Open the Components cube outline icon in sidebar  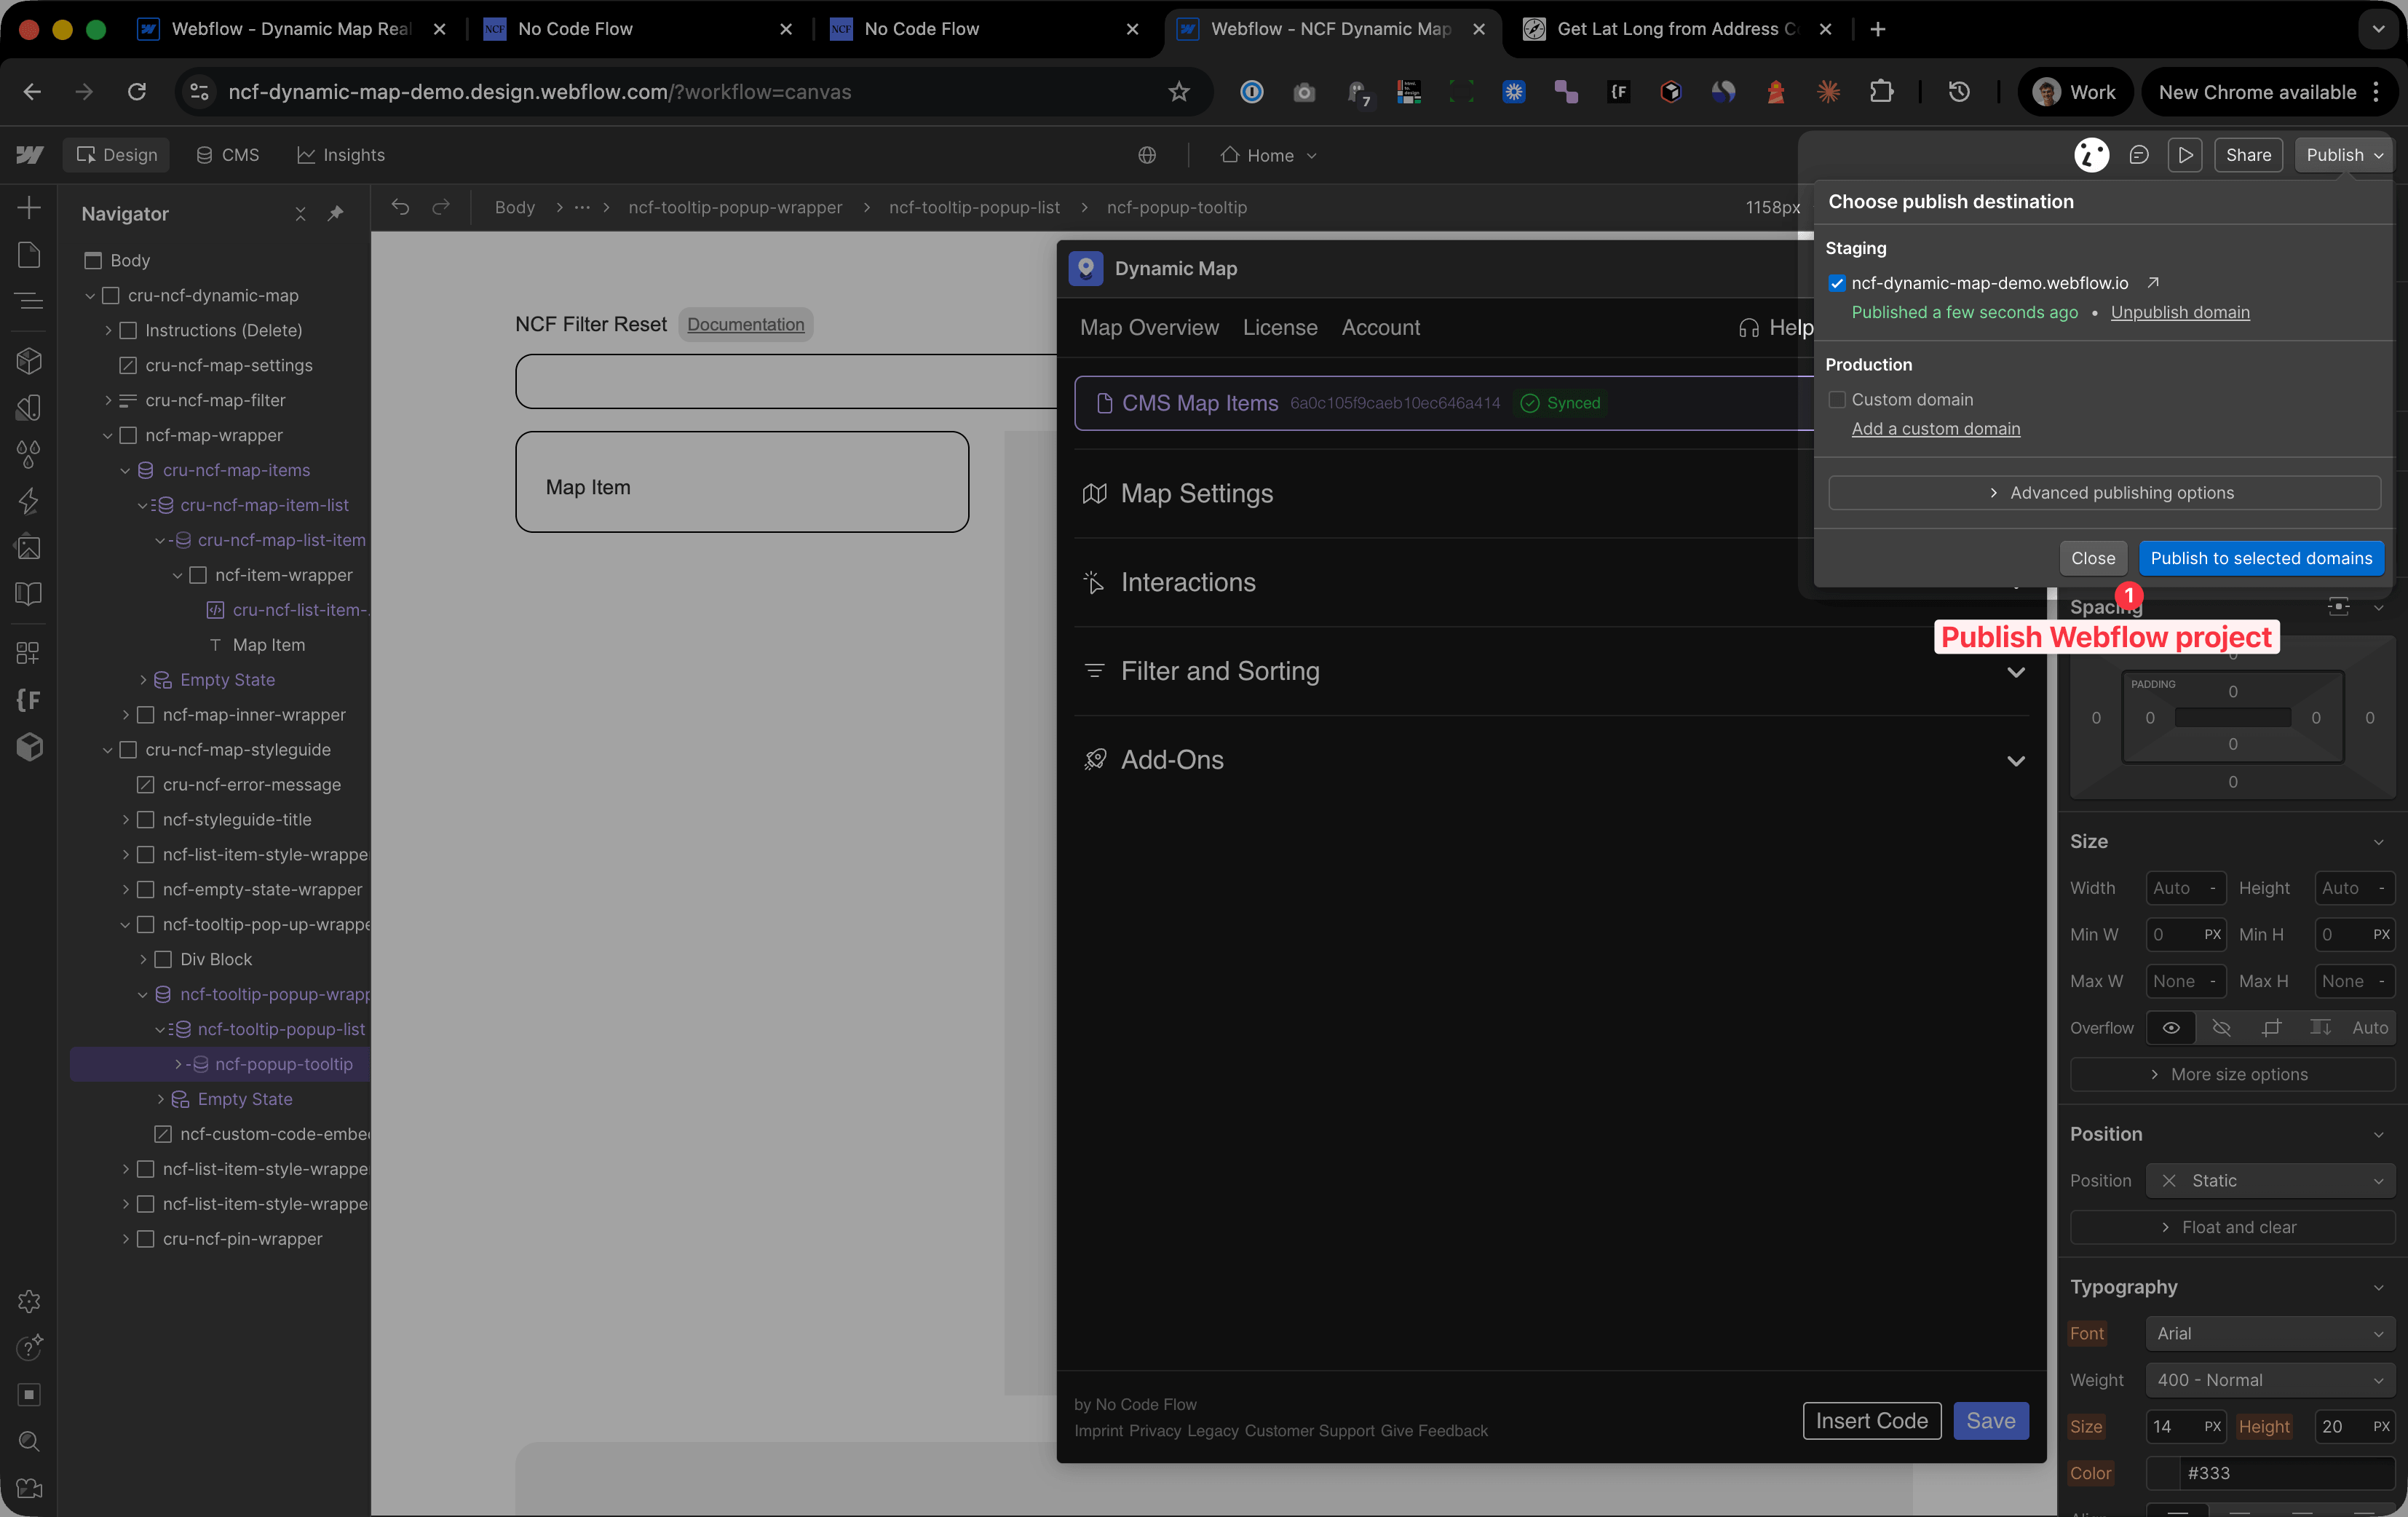[29, 360]
